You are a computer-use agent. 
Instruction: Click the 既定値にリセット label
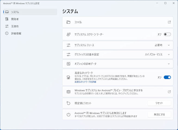point(83,103)
